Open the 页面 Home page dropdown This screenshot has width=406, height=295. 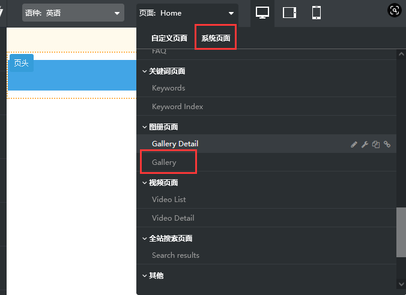[187, 13]
